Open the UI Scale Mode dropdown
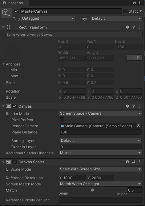This screenshot has height=206, width=145. (101, 169)
